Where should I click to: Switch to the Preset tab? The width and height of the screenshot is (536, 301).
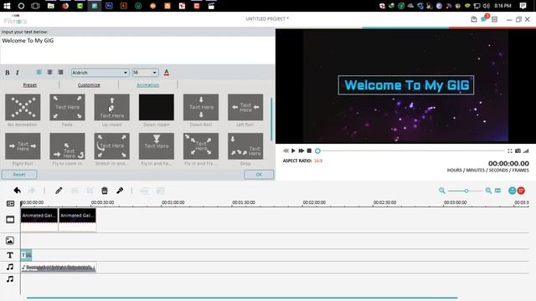coord(30,84)
